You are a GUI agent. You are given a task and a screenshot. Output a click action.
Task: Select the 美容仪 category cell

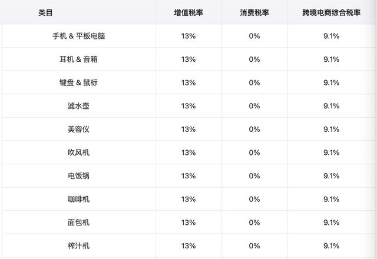(78, 129)
